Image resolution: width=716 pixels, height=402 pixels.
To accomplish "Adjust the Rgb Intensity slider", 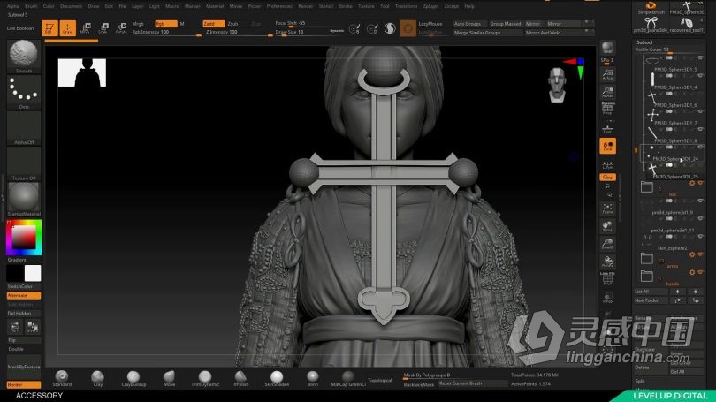I will 166,33.
